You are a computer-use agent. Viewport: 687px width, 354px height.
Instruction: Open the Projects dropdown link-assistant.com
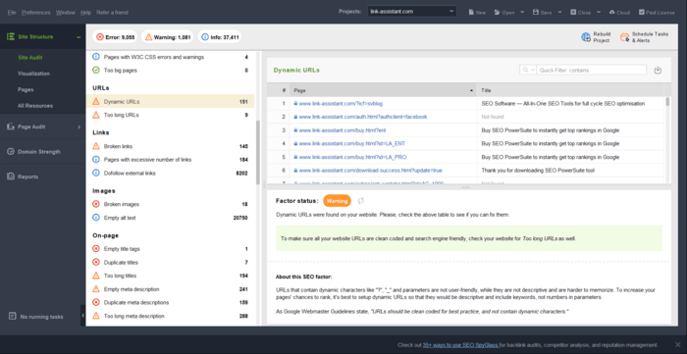pyautogui.click(x=412, y=12)
